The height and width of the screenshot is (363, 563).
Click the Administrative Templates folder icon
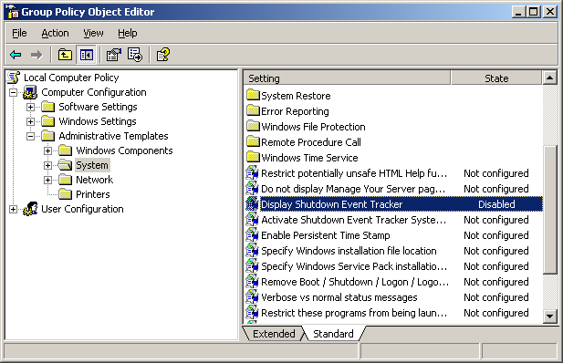click(47, 136)
